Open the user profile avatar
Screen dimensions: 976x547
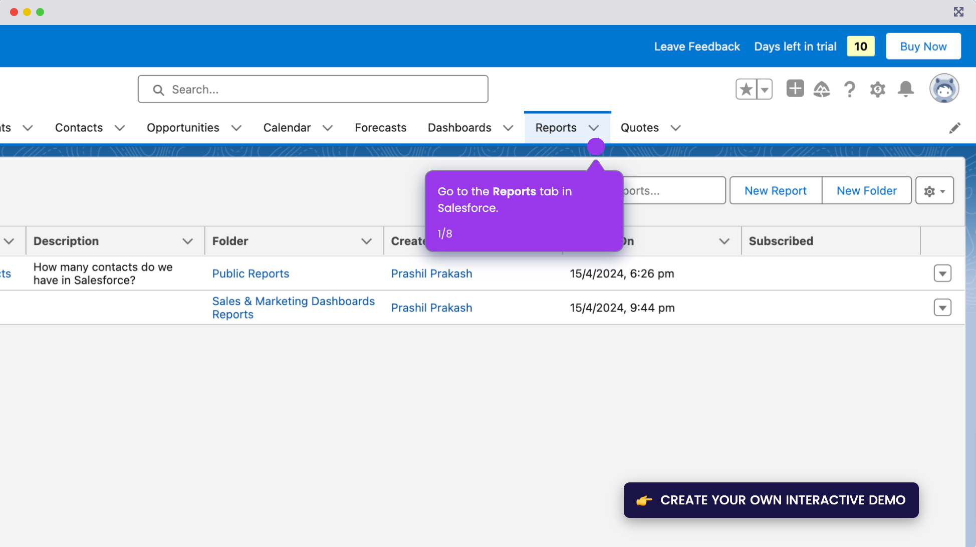tap(944, 89)
